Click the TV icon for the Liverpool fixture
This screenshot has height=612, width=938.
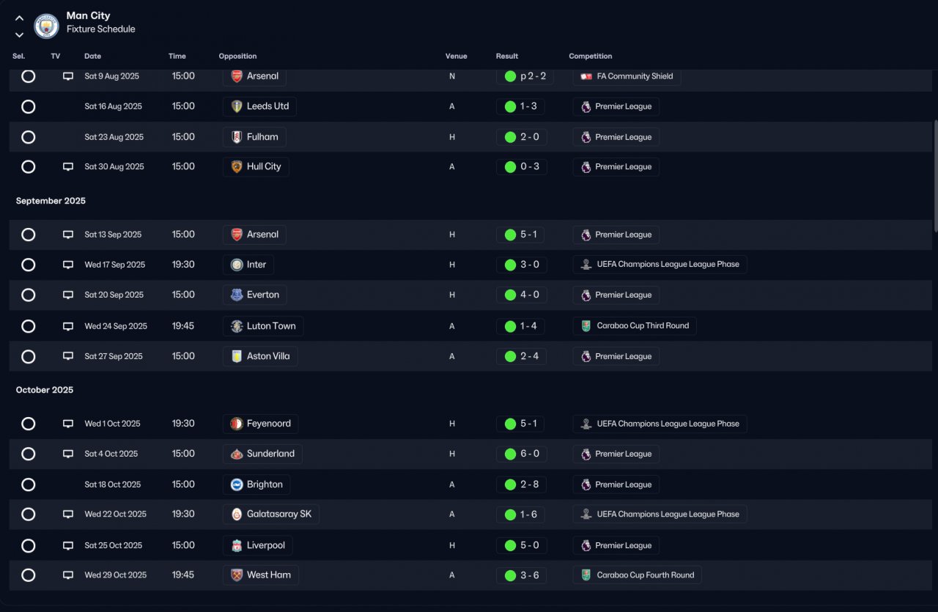(x=68, y=546)
